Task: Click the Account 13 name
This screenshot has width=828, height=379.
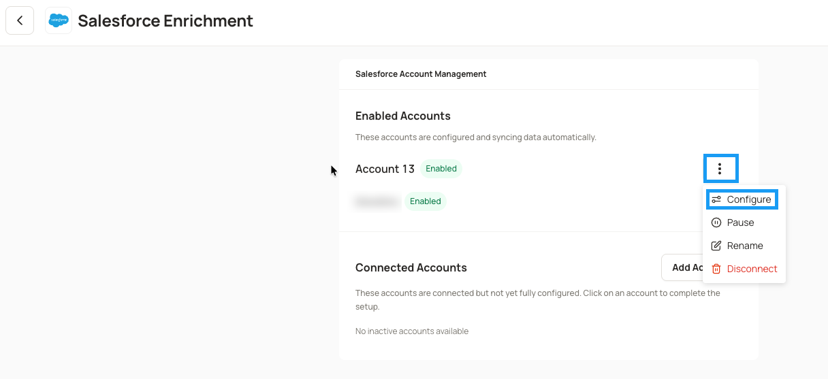Action: click(x=385, y=169)
